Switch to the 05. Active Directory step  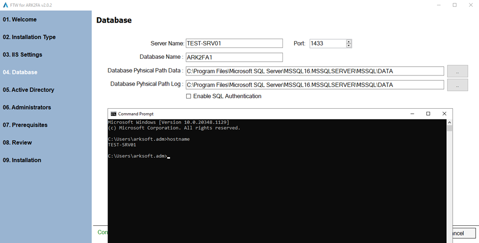(x=28, y=90)
